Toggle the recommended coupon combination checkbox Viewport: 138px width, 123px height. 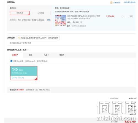pyautogui.click(x=11, y=61)
